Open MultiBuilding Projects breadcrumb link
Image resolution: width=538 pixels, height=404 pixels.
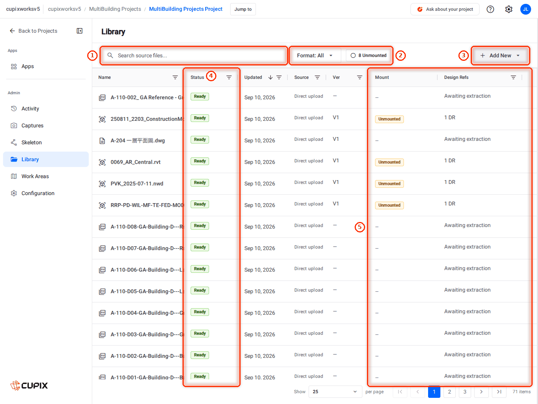coord(115,9)
